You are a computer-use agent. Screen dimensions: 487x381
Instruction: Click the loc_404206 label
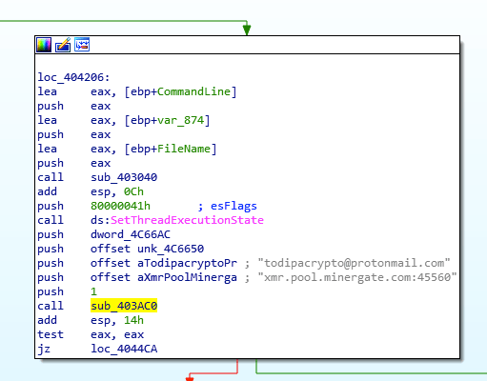click(x=73, y=77)
